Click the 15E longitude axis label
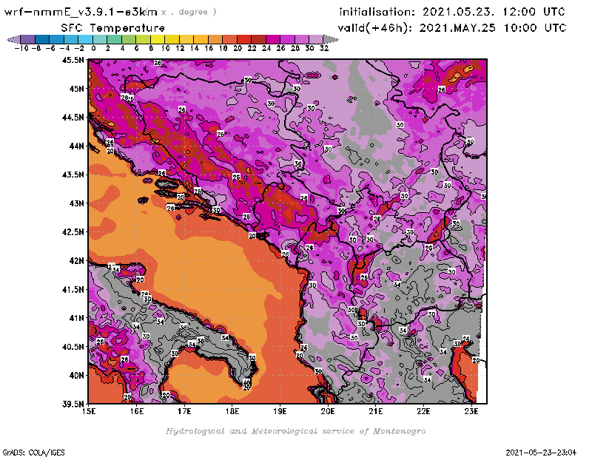The width and height of the screenshot is (592, 457). (x=89, y=411)
